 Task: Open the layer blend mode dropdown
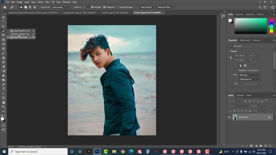coord(238,106)
